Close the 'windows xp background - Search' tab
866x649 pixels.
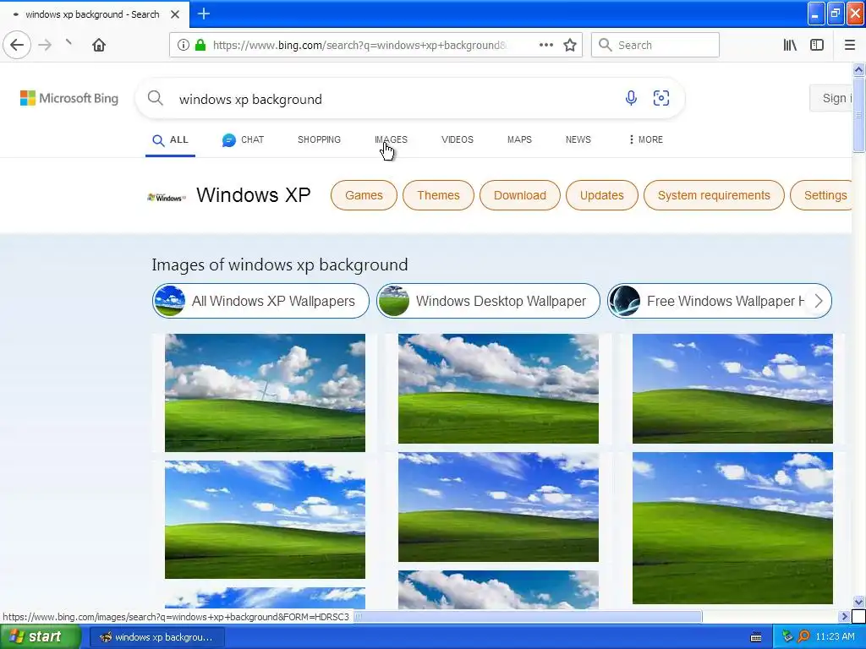point(175,14)
